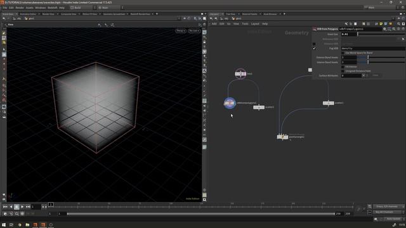Image resolution: width=406 pixels, height=228 pixels.
Task: Click the network editor find magnifier icon
Action: 398,24
